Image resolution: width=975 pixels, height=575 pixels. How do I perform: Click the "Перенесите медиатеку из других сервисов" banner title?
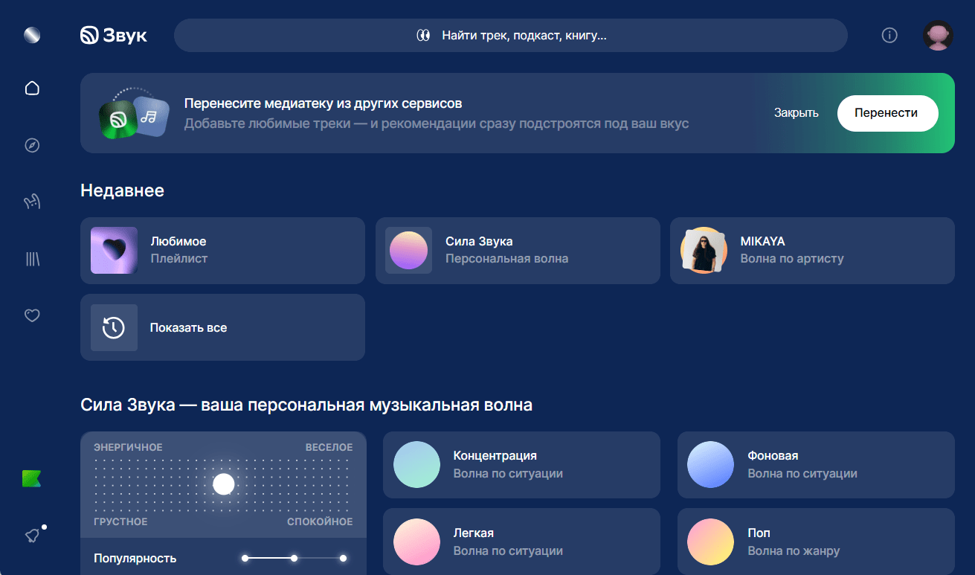click(324, 103)
